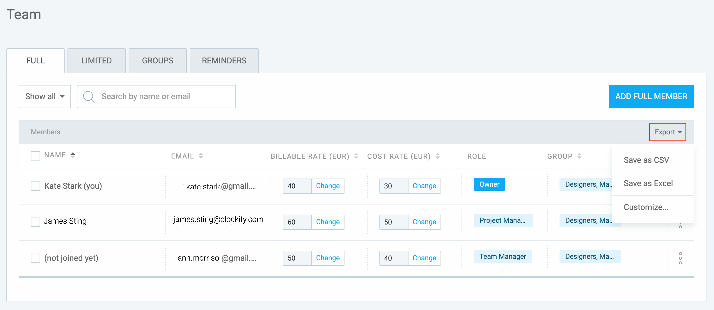Sort the COST RATE (EUR) column
Screen dimensions: 714x310
tap(438, 156)
